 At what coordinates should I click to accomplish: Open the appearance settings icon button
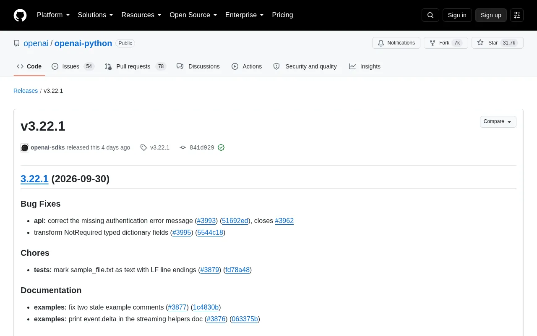pos(517,15)
